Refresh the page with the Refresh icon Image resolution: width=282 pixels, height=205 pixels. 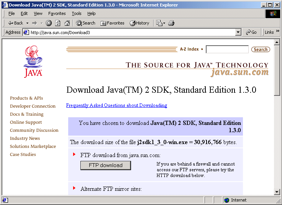tap(57, 23)
